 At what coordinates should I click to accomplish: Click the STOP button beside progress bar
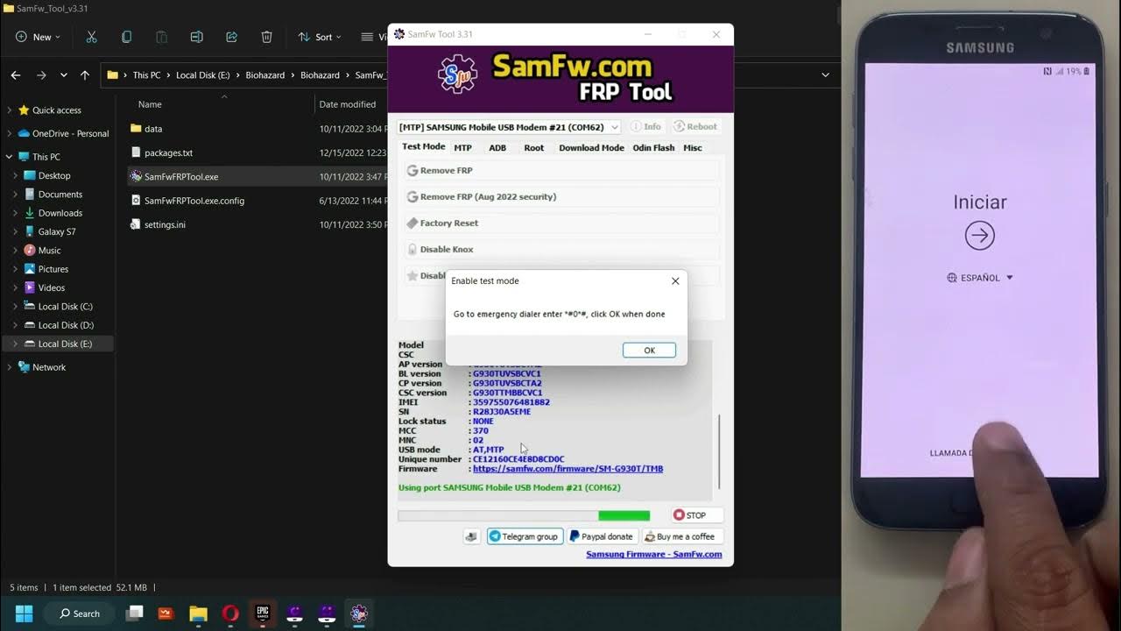(x=696, y=515)
